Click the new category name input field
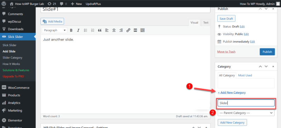Screen dimensions: 281x128 pos(246,103)
